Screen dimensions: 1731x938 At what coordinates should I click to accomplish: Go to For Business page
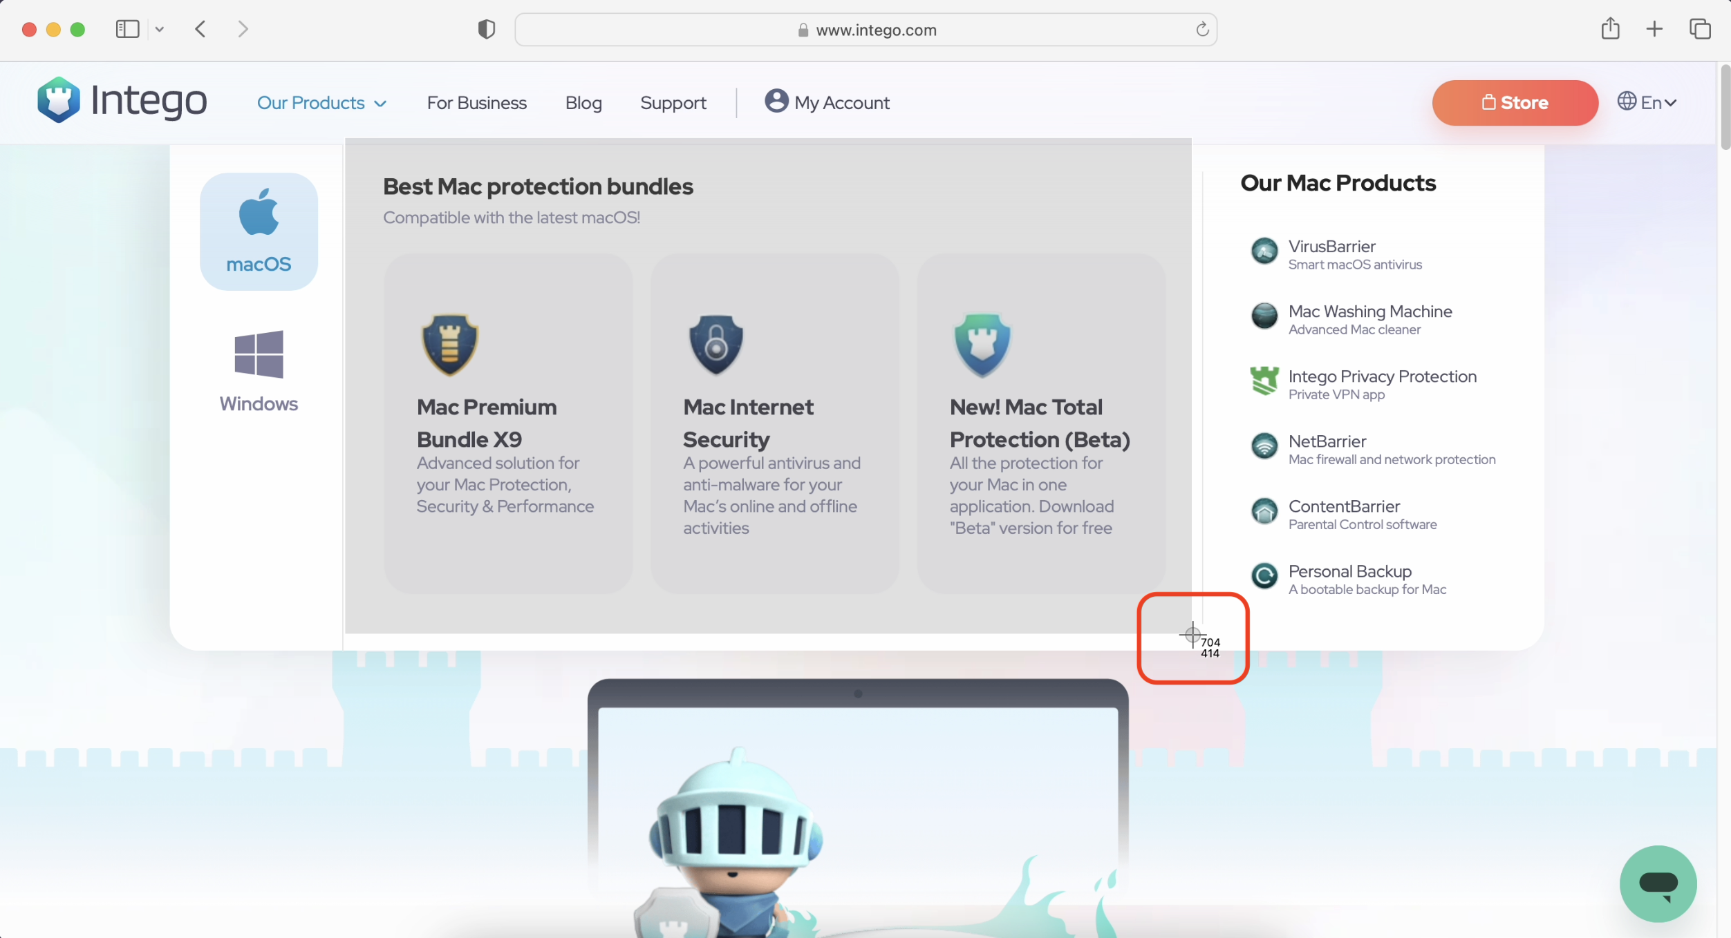476,103
